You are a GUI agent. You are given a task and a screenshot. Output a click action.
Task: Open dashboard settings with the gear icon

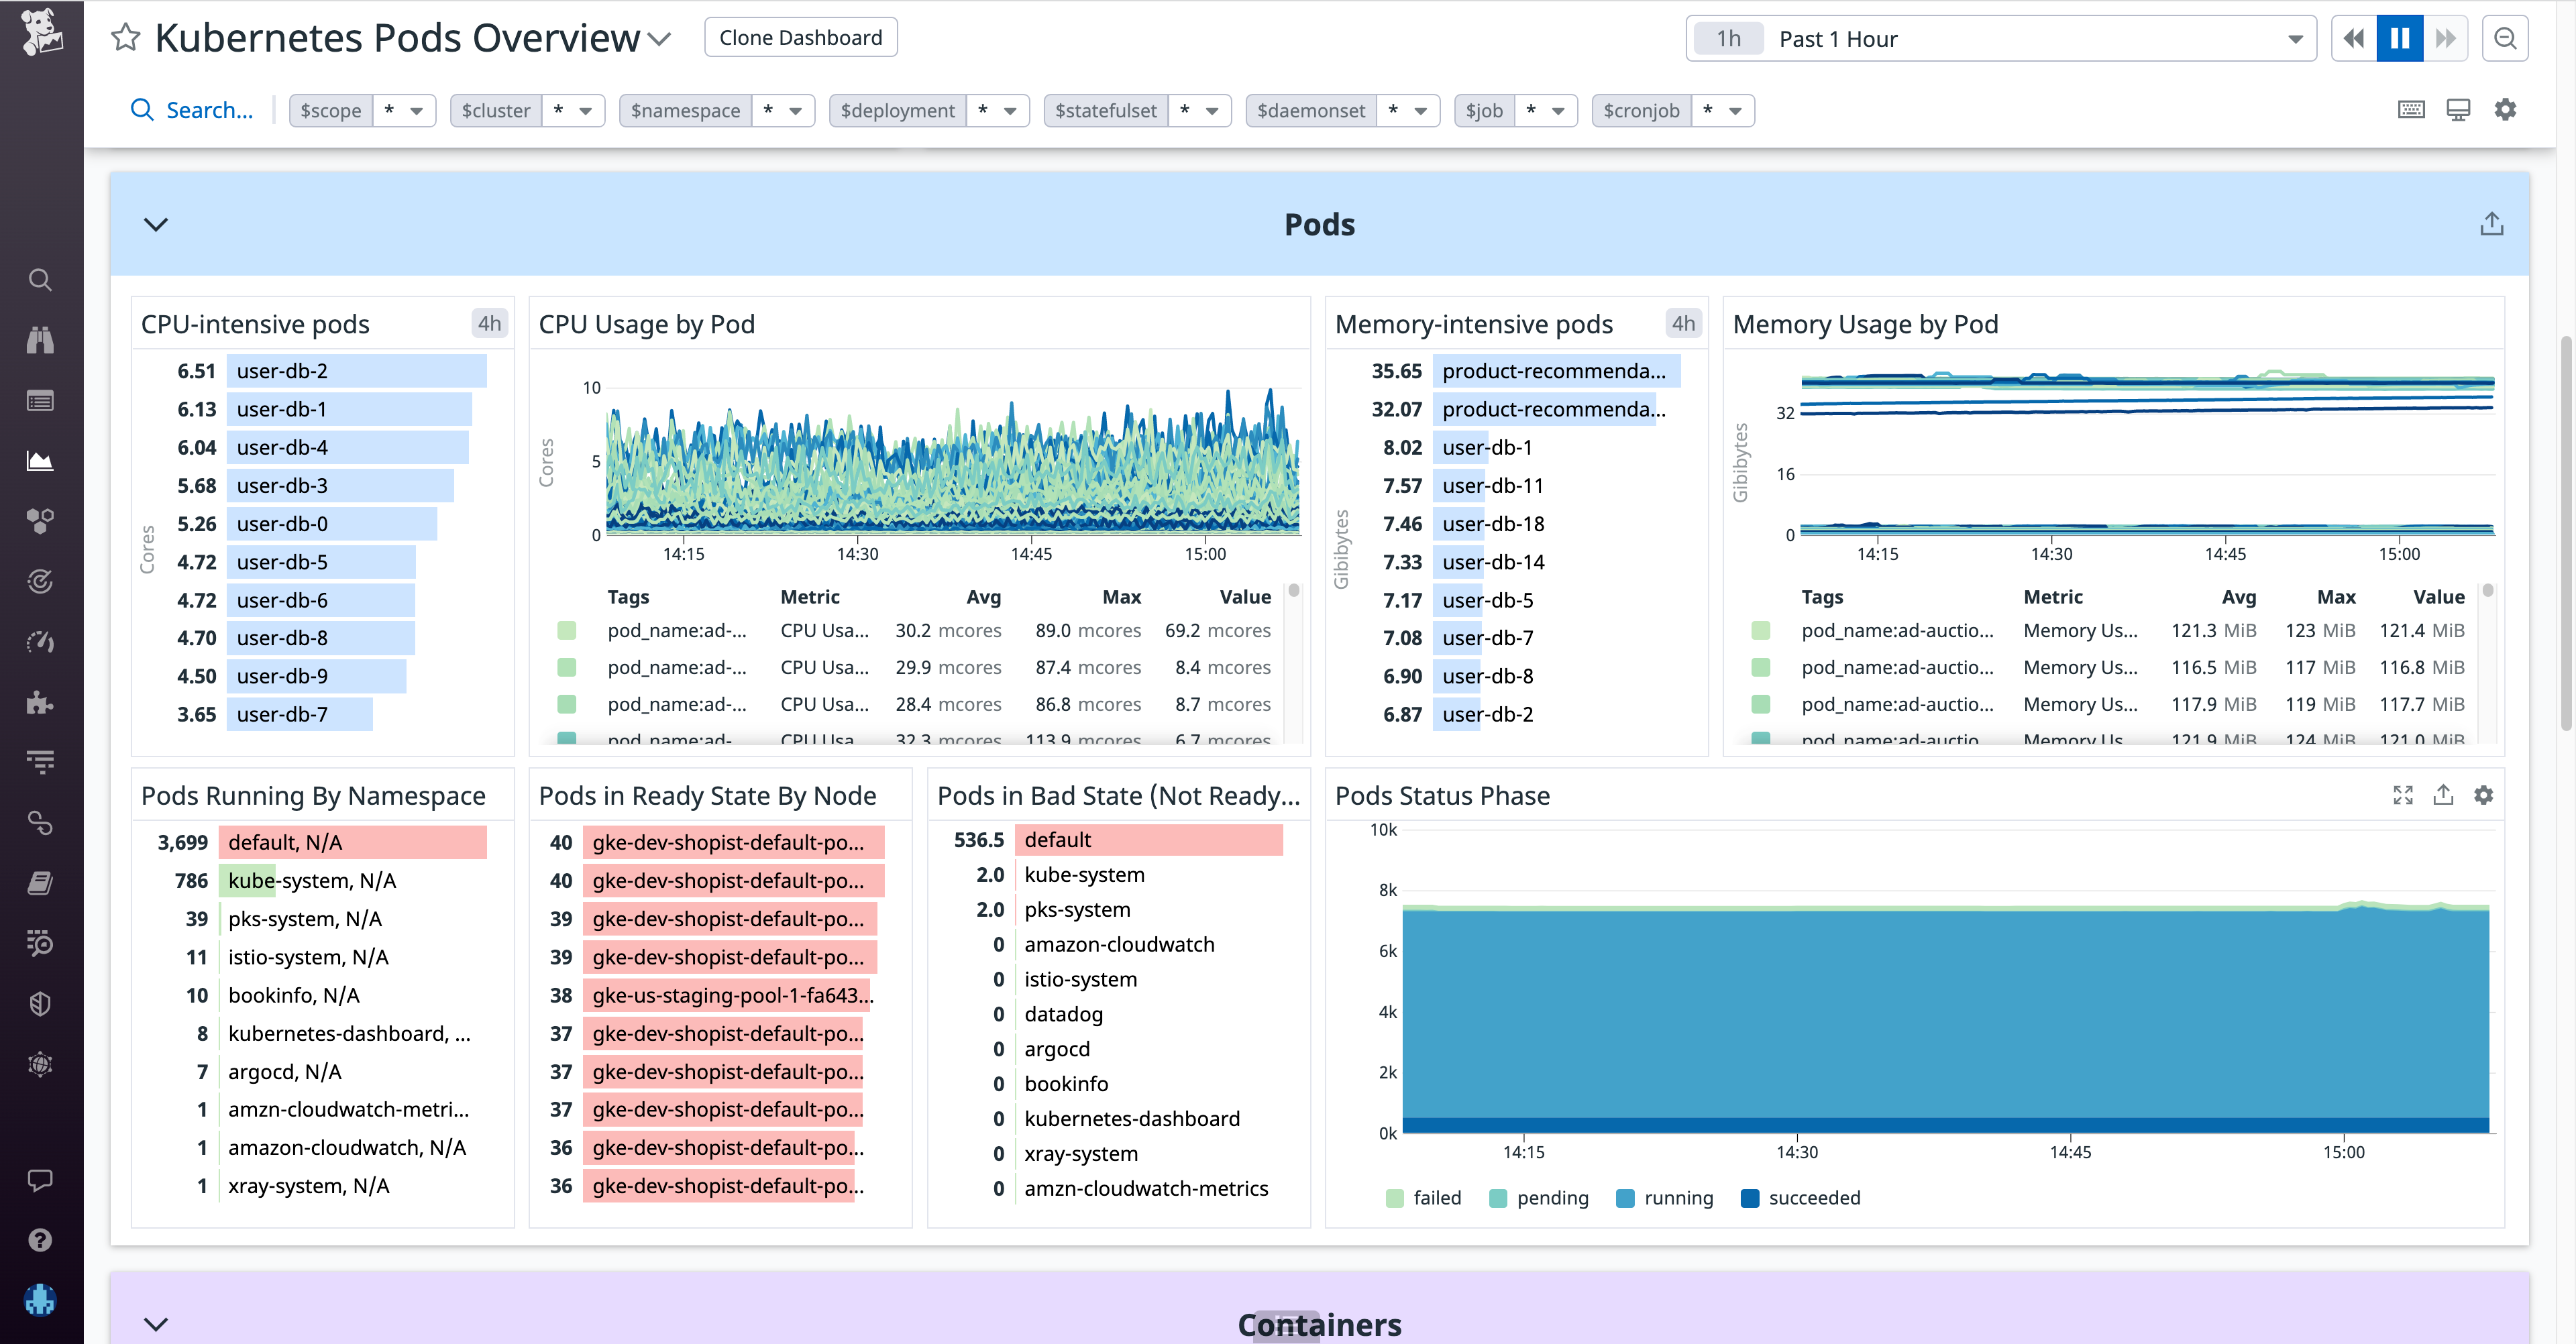point(2506,110)
